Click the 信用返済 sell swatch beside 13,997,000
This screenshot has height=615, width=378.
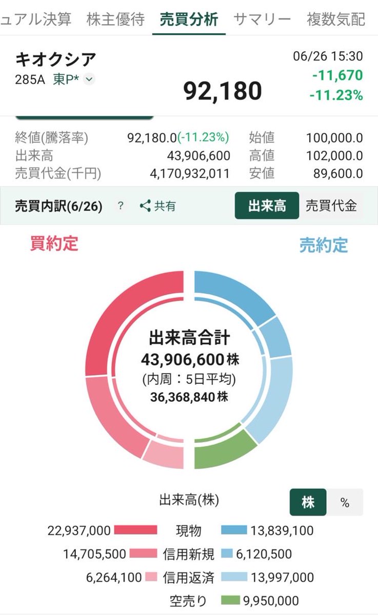pos(234,577)
